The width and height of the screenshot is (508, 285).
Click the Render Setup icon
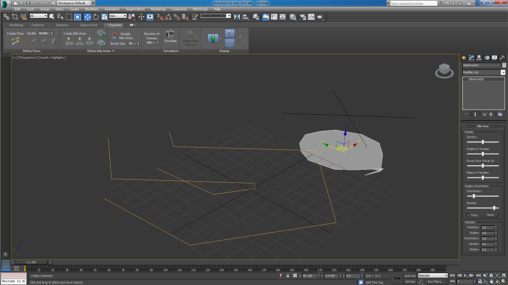click(x=303, y=17)
